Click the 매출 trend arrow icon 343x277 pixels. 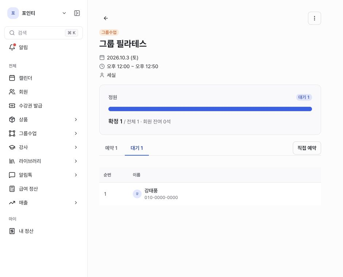pos(12,203)
